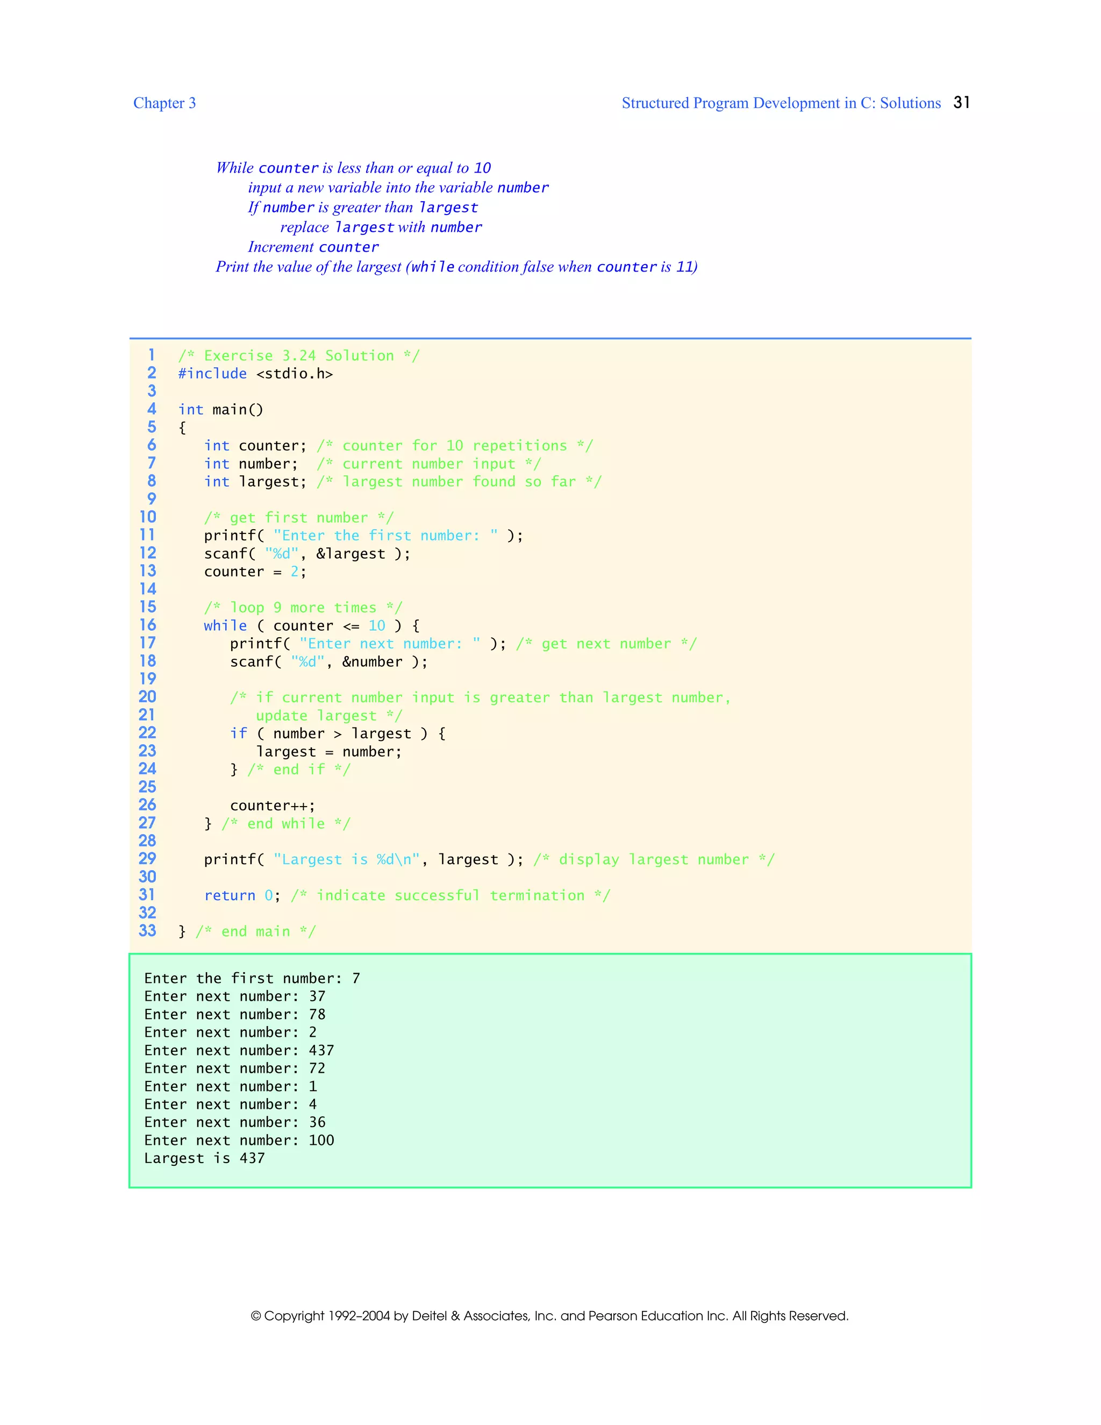Image resolution: width=1101 pixels, height=1425 pixels.
Task: Click the "counter = 2;" statement
Action: click(255, 572)
